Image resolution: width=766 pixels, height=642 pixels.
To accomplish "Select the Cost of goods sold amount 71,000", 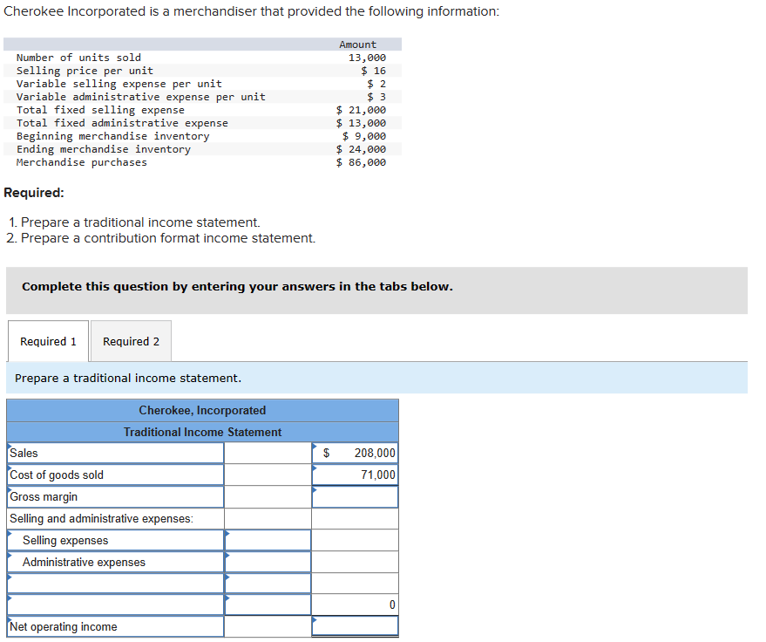I will [356, 475].
